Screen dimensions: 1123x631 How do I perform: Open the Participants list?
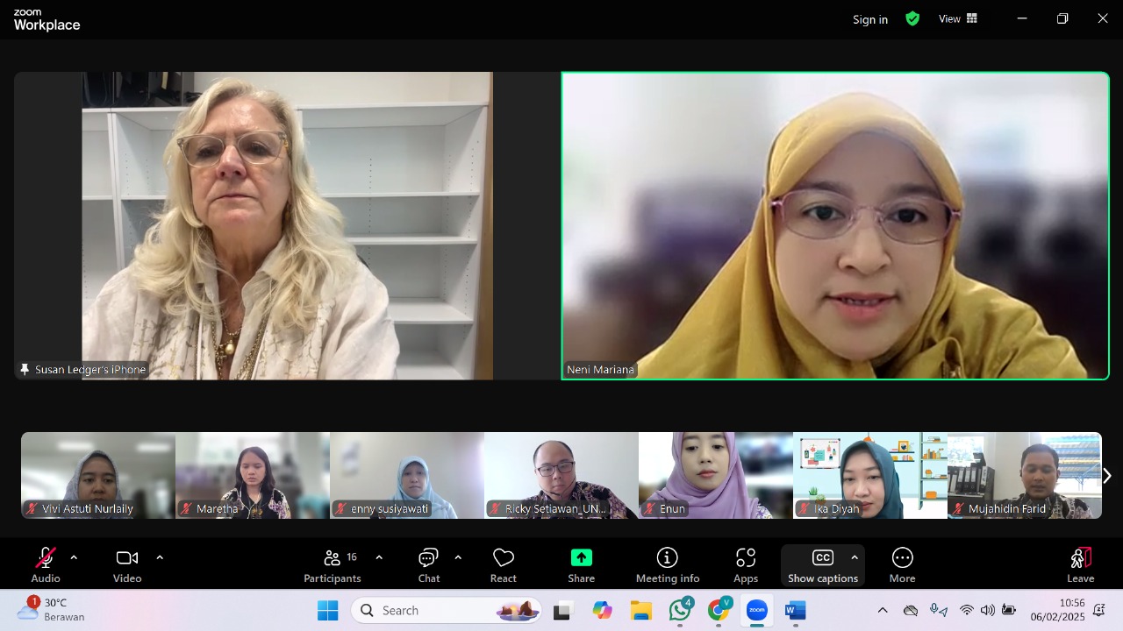[x=333, y=565]
